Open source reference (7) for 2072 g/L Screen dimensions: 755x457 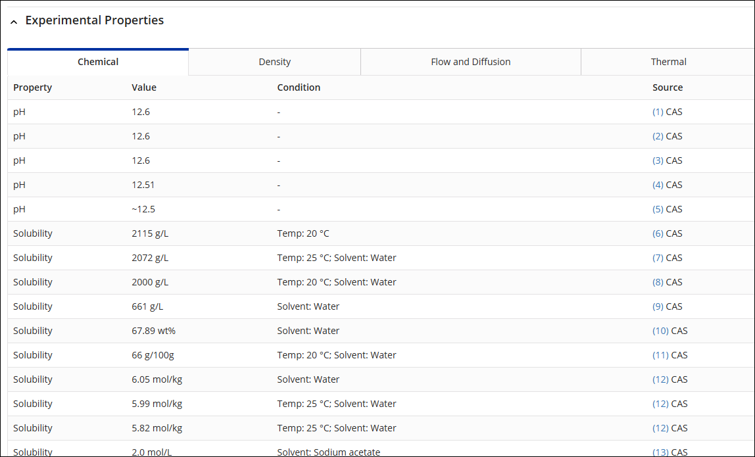(x=658, y=258)
